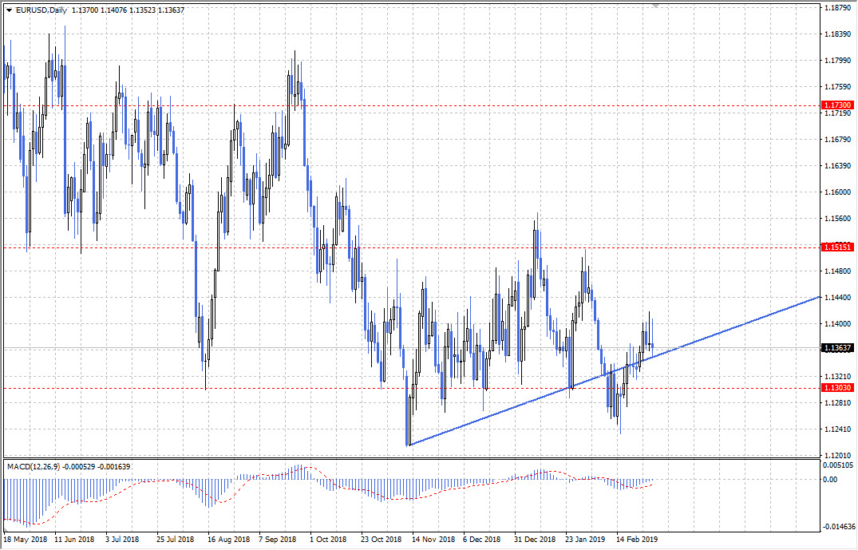Click the 18 May 2018 date label
Screen dimensions: 858x550
(26, 539)
